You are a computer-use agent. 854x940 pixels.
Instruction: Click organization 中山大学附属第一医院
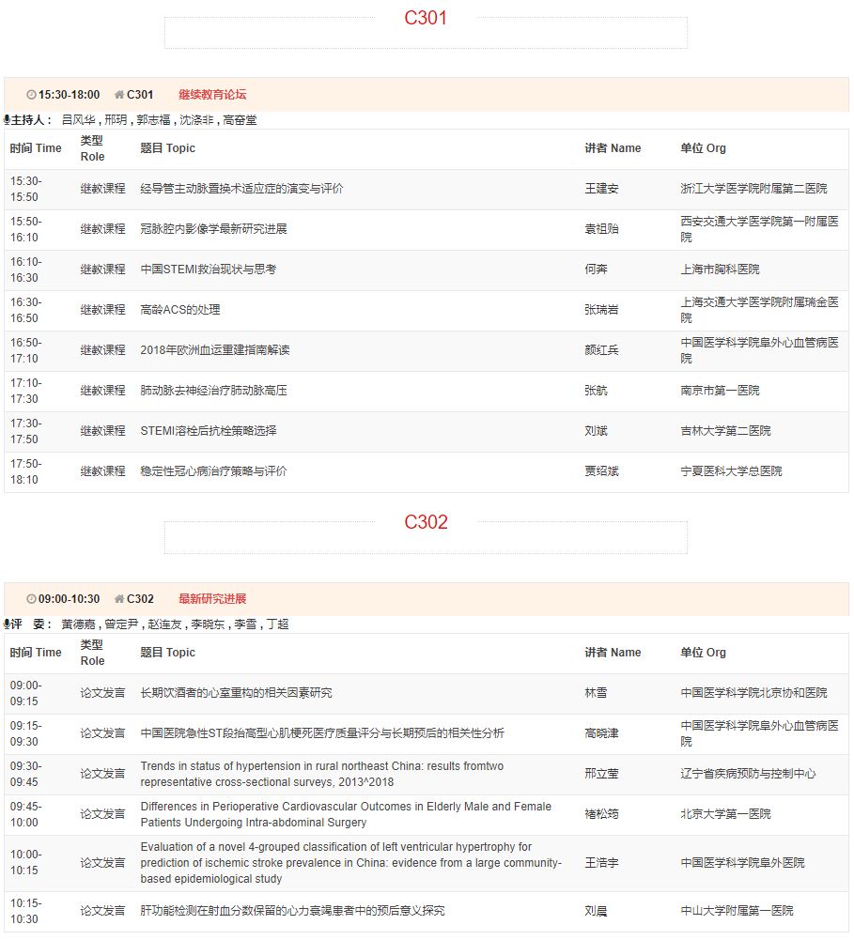coord(738,911)
